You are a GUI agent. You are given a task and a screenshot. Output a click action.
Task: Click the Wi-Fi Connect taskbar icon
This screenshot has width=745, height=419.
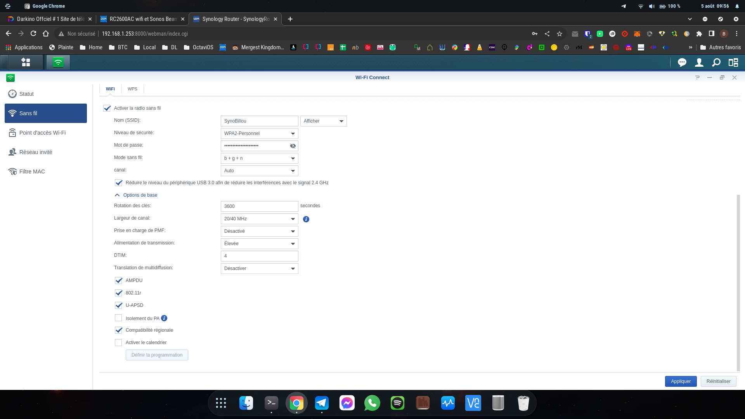click(58, 62)
